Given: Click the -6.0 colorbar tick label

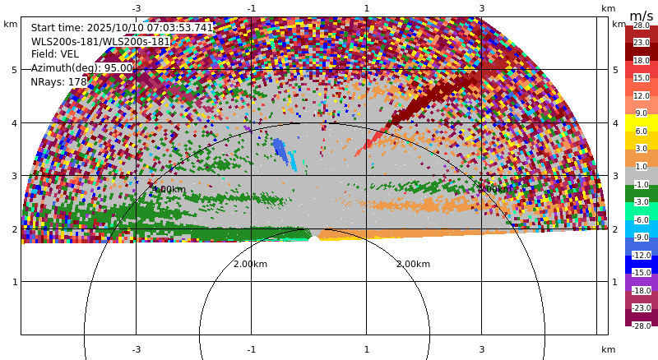Looking at the screenshot, I should pos(642,219).
